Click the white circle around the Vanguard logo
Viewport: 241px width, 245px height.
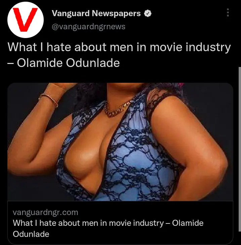[x=26, y=20]
